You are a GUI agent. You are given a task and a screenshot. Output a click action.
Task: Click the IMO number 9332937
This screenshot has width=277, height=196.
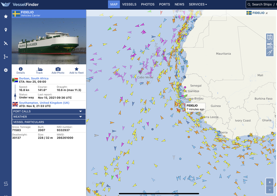coord(63,130)
